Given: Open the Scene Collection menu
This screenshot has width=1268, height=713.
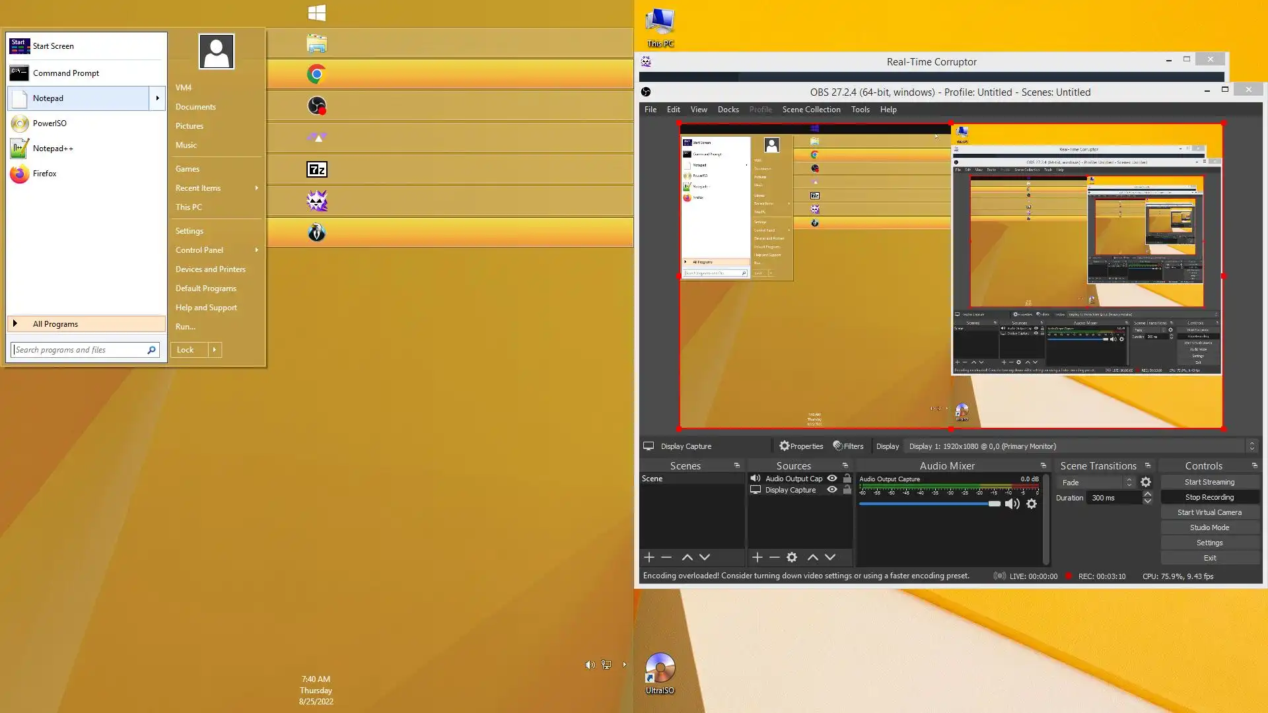Looking at the screenshot, I should point(811,110).
